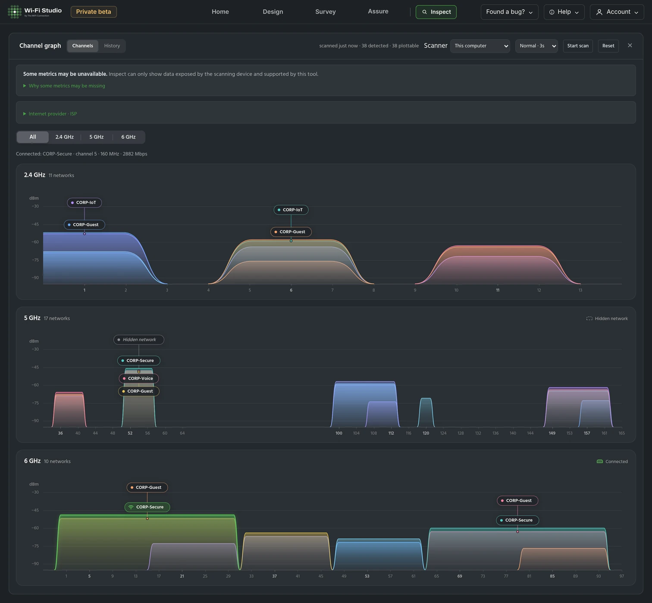Go to the Home tab
Viewport: 652px width, 603px height.
[220, 12]
